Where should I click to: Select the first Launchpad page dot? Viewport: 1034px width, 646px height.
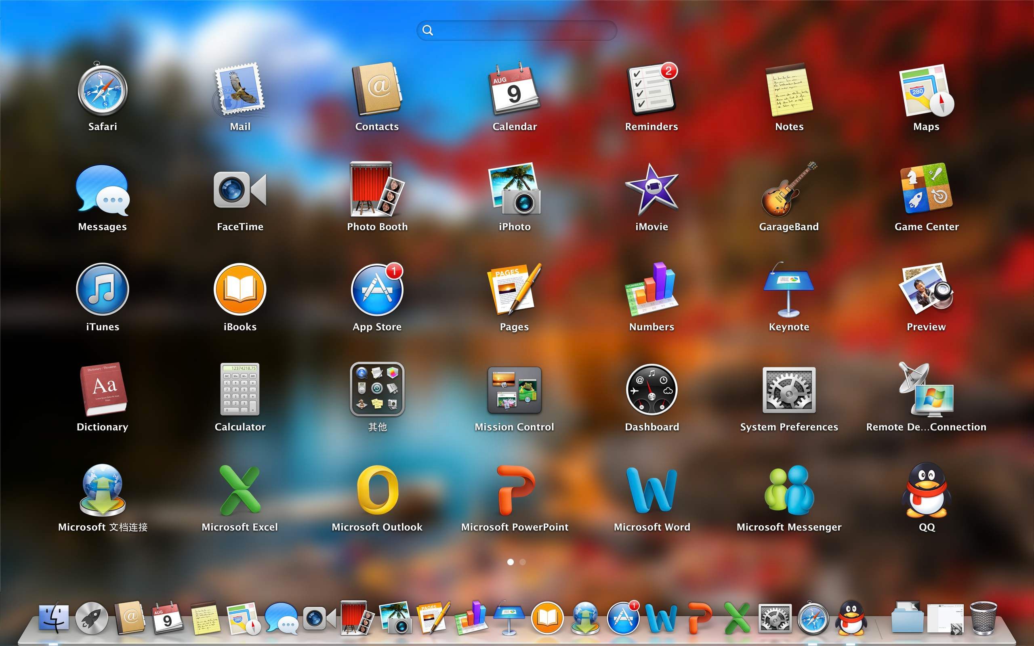click(510, 562)
